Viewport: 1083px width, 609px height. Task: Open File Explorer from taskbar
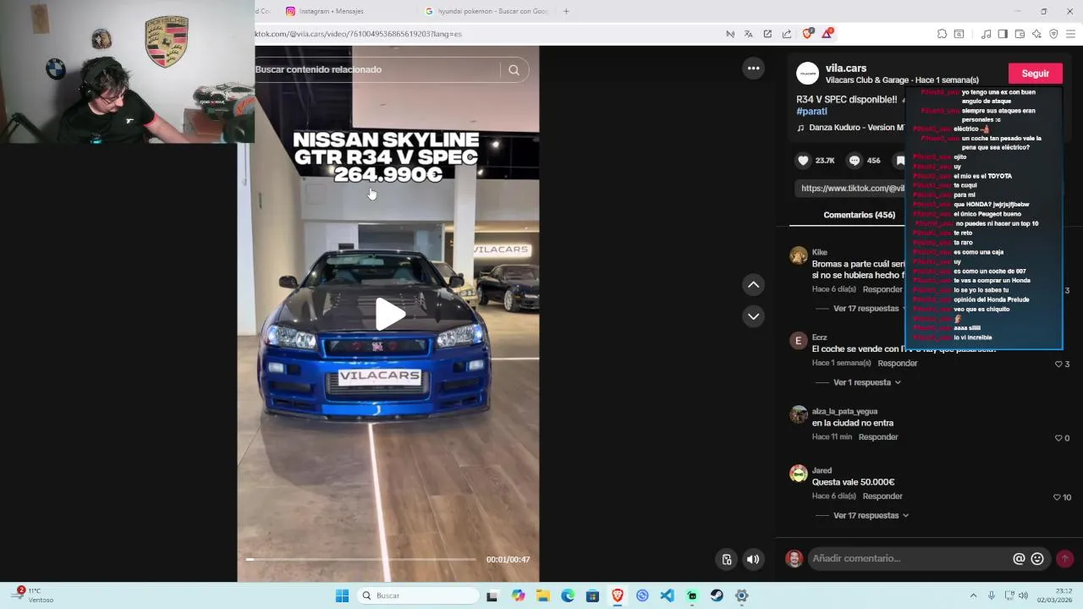pos(543,595)
